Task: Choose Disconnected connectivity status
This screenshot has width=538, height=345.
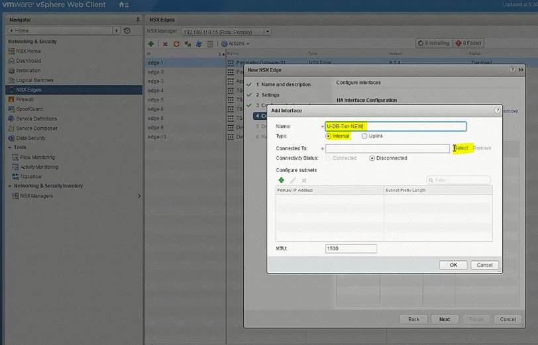Action: [x=372, y=158]
